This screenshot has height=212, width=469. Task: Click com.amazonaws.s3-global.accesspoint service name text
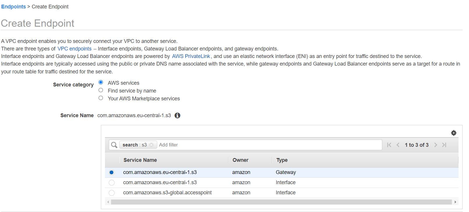pos(167,193)
